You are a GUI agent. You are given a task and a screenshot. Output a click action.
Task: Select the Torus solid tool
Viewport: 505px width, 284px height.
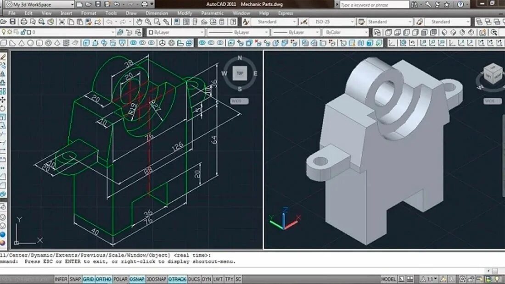coord(48,43)
